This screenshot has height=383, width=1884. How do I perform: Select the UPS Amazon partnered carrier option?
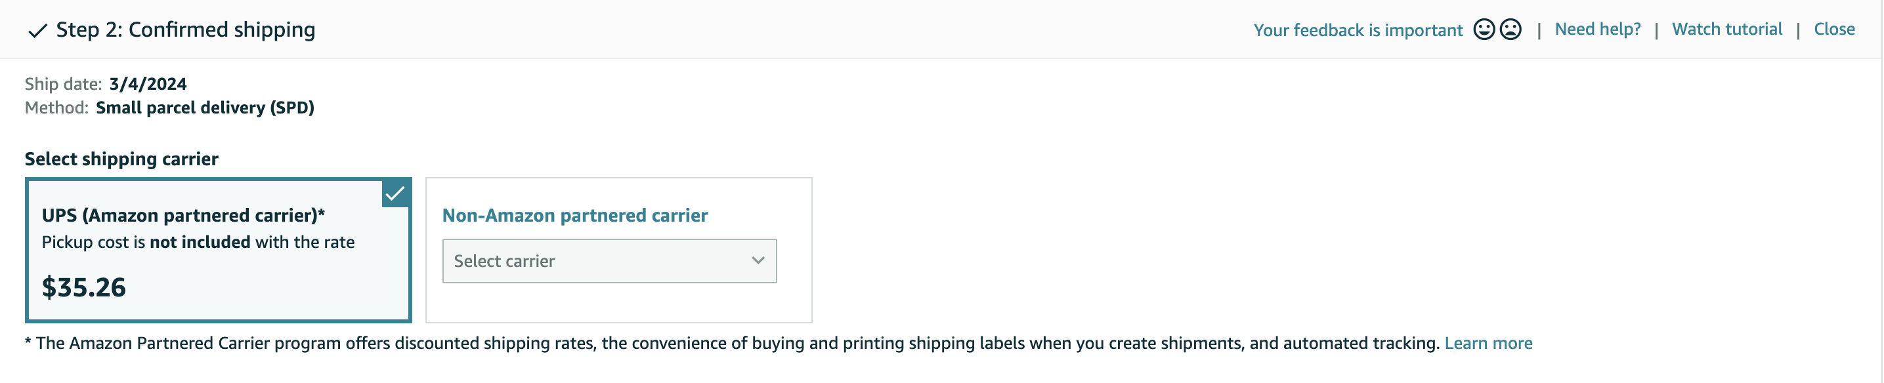click(218, 250)
